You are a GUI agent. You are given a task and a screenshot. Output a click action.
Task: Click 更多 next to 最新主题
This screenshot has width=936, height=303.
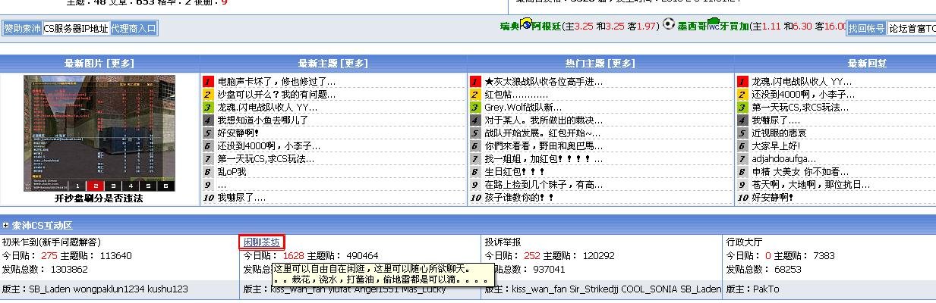(x=355, y=63)
